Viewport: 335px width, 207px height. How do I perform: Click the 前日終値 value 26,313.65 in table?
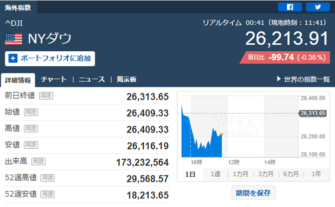[x=148, y=97]
